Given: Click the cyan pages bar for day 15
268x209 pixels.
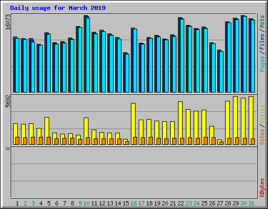Looking at the screenshot, I should (127, 73).
